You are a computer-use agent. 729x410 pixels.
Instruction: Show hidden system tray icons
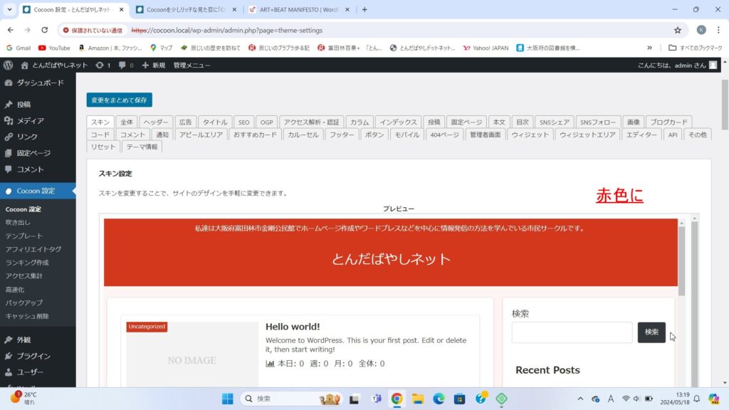click(580, 399)
